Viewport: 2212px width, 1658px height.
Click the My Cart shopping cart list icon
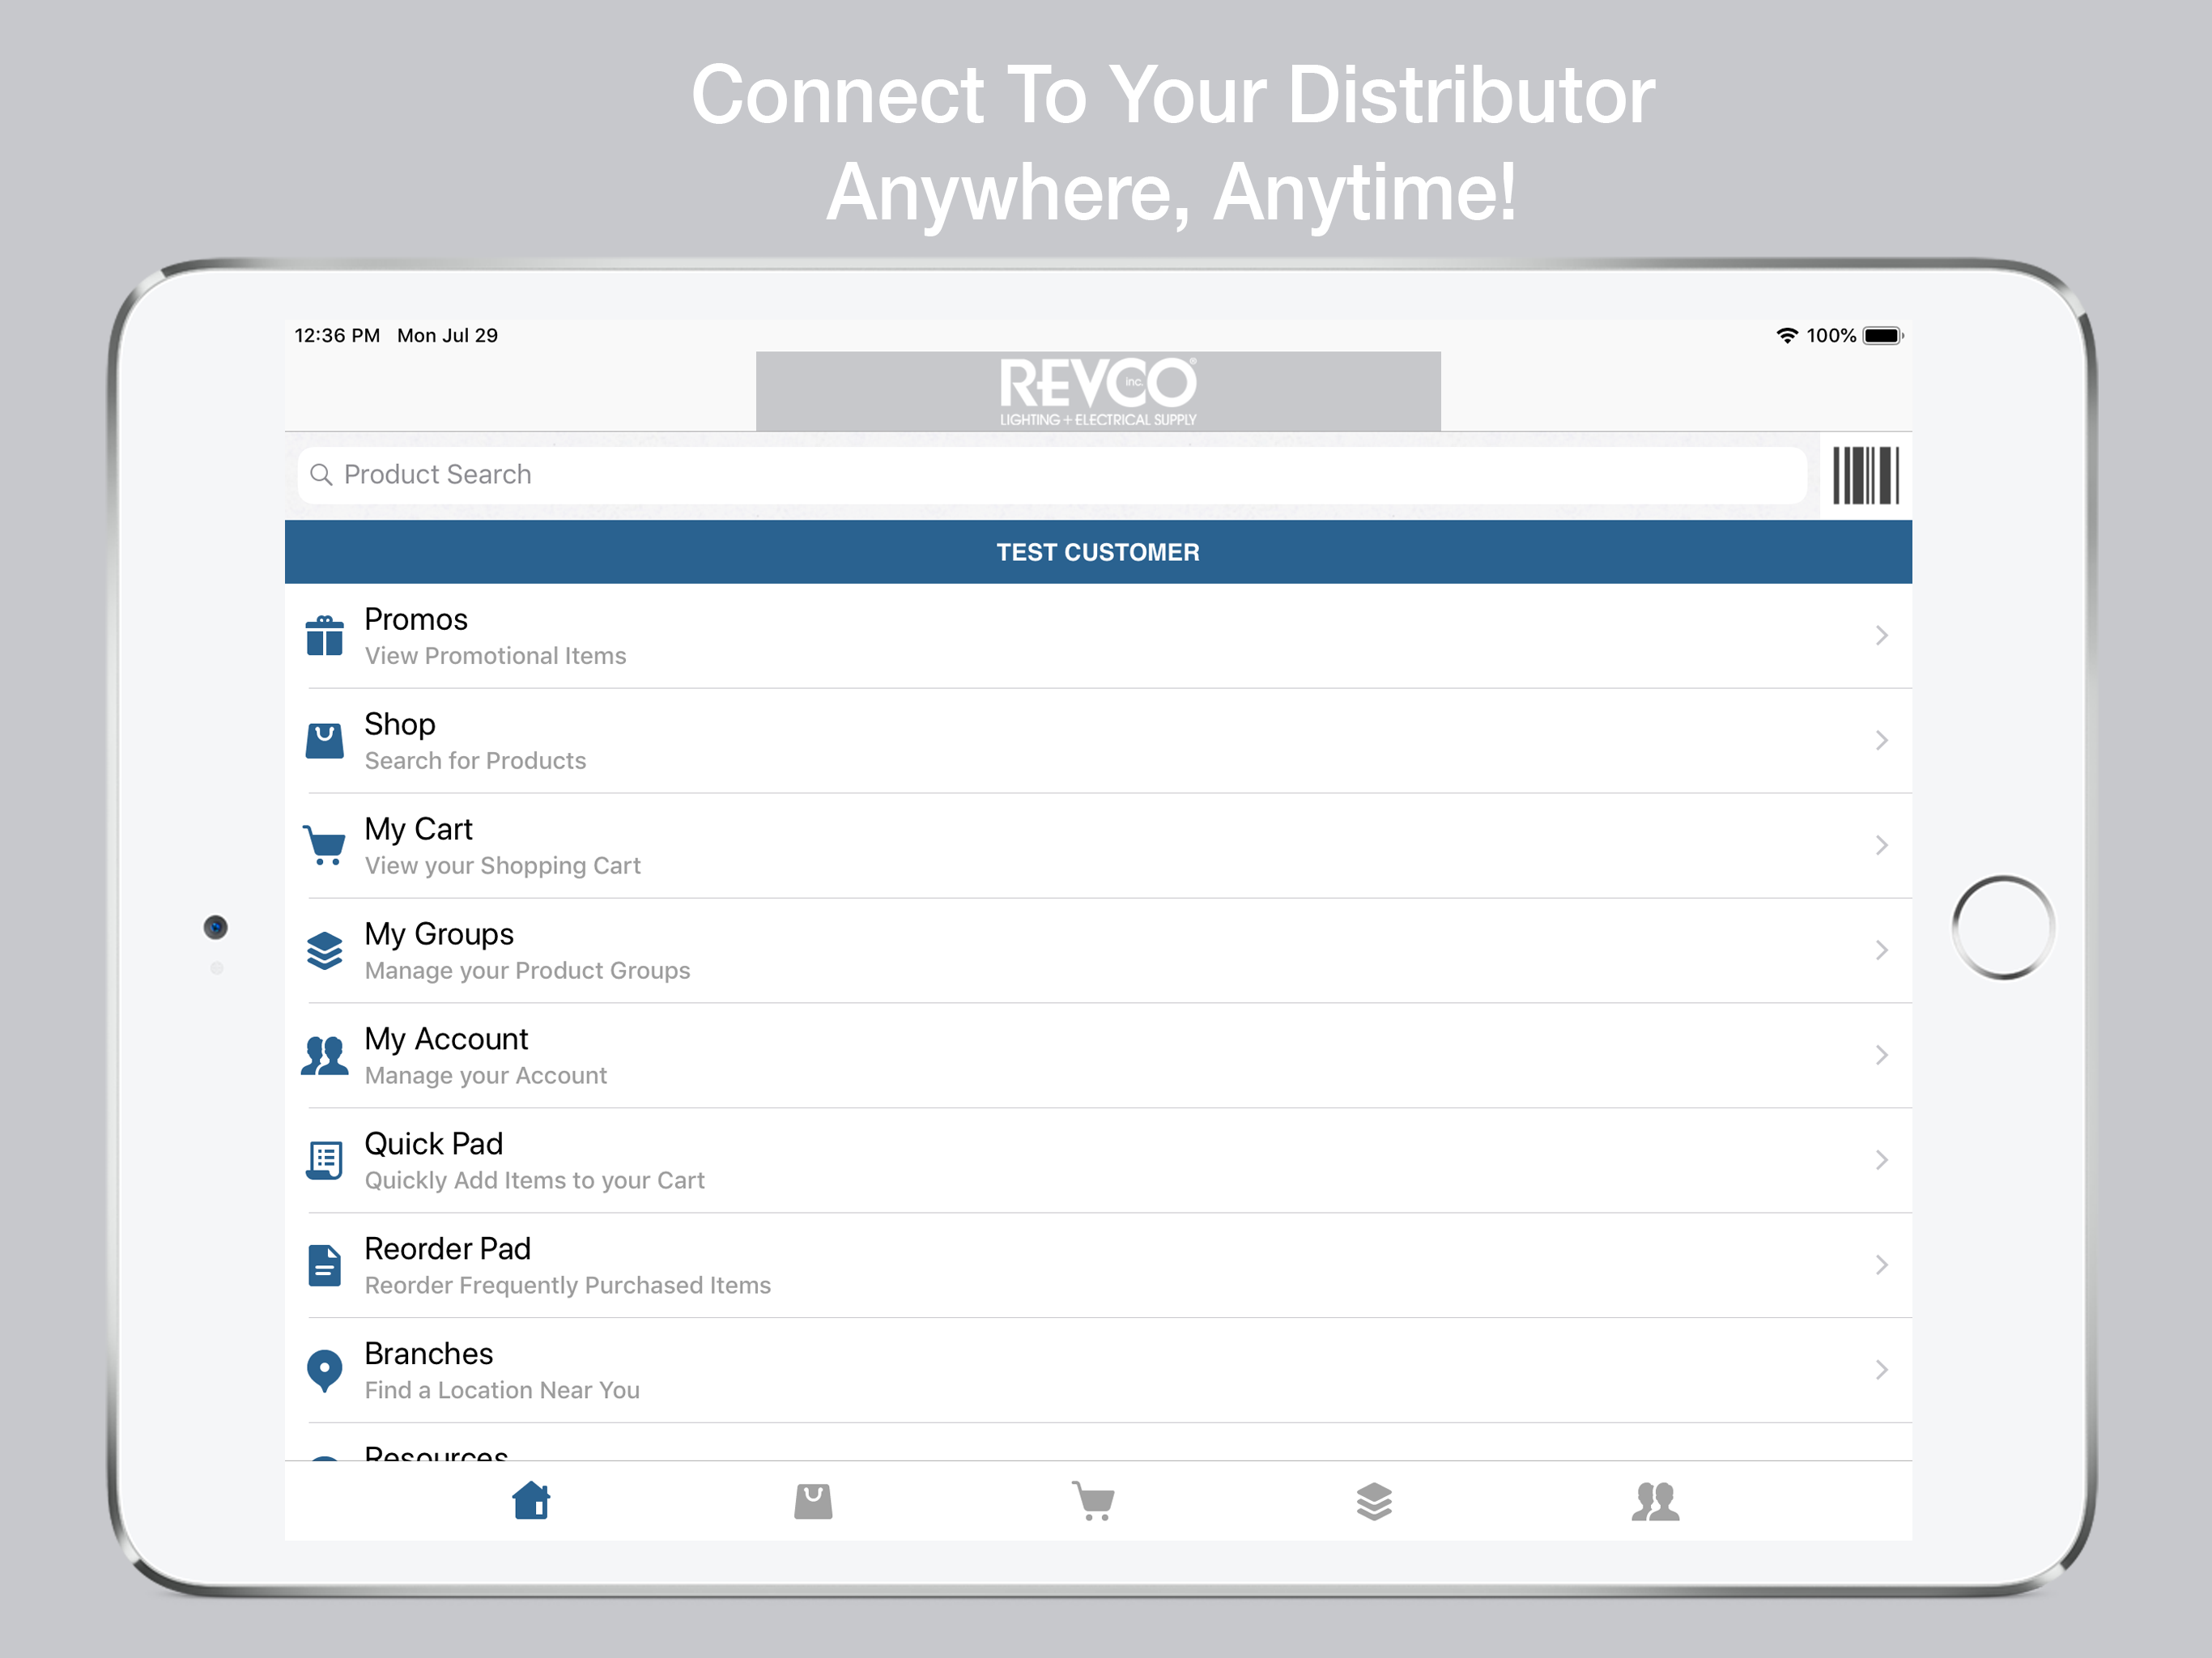(x=325, y=845)
